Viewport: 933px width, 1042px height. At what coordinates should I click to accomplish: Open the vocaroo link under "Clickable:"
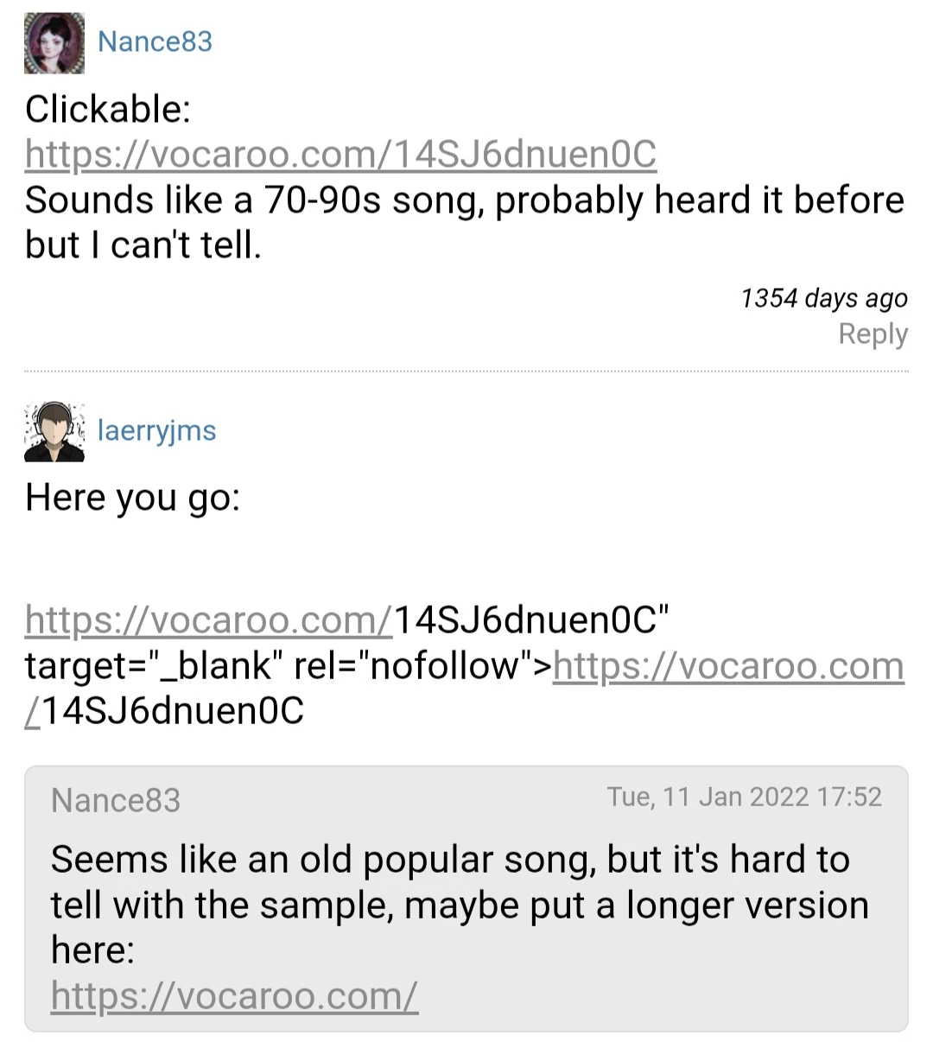point(340,155)
